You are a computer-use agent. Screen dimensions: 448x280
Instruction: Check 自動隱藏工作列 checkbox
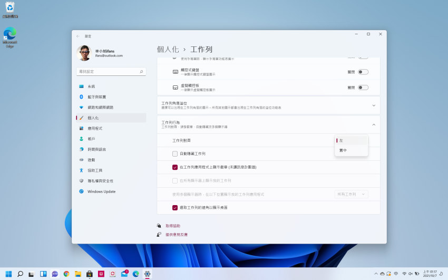coord(175,154)
